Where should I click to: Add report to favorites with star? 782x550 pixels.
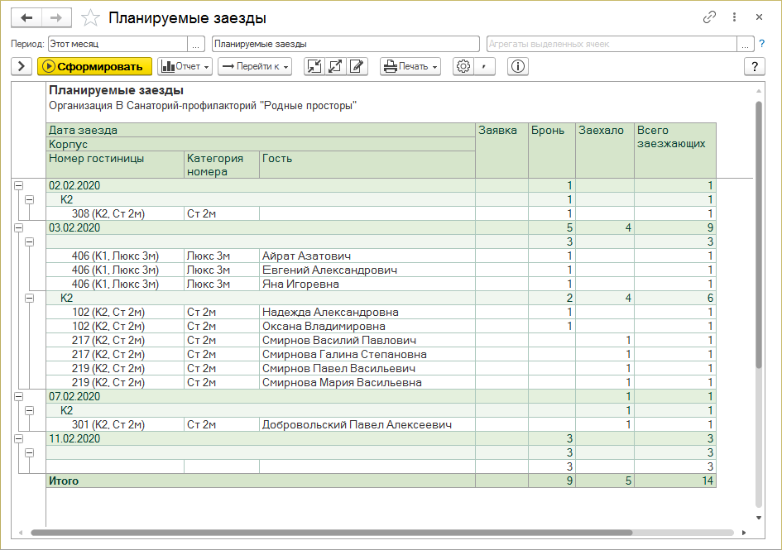[91, 17]
